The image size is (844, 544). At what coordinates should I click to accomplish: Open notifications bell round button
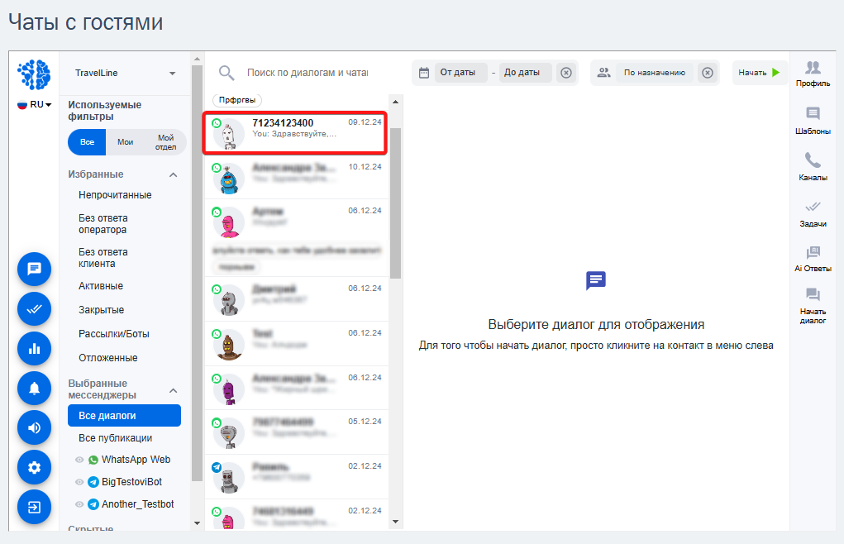pos(35,389)
